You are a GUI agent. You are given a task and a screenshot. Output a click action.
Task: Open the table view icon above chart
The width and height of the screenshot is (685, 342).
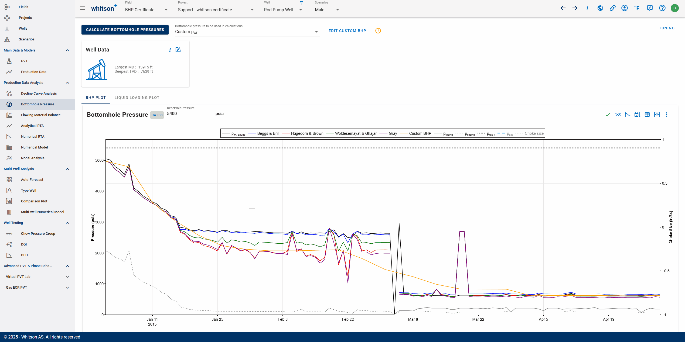click(x=647, y=115)
